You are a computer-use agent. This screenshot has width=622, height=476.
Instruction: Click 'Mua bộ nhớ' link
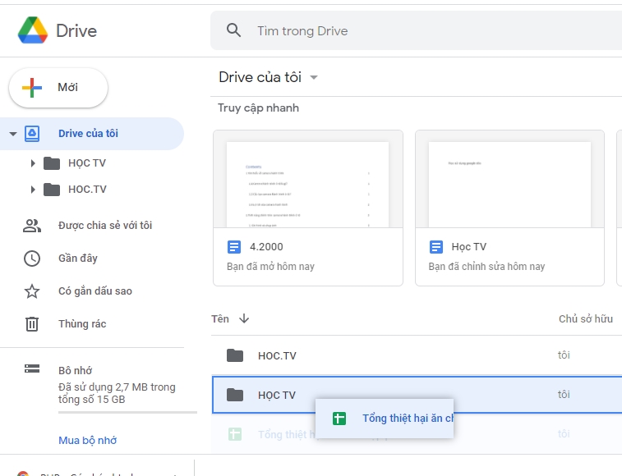pyautogui.click(x=87, y=441)
